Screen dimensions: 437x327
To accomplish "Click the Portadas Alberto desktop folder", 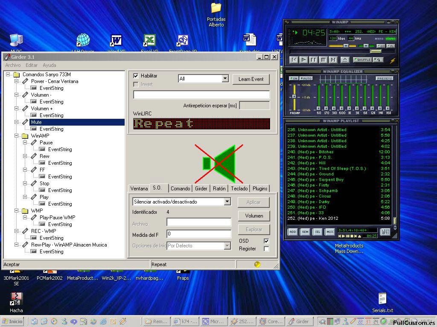I will [216, 15].
